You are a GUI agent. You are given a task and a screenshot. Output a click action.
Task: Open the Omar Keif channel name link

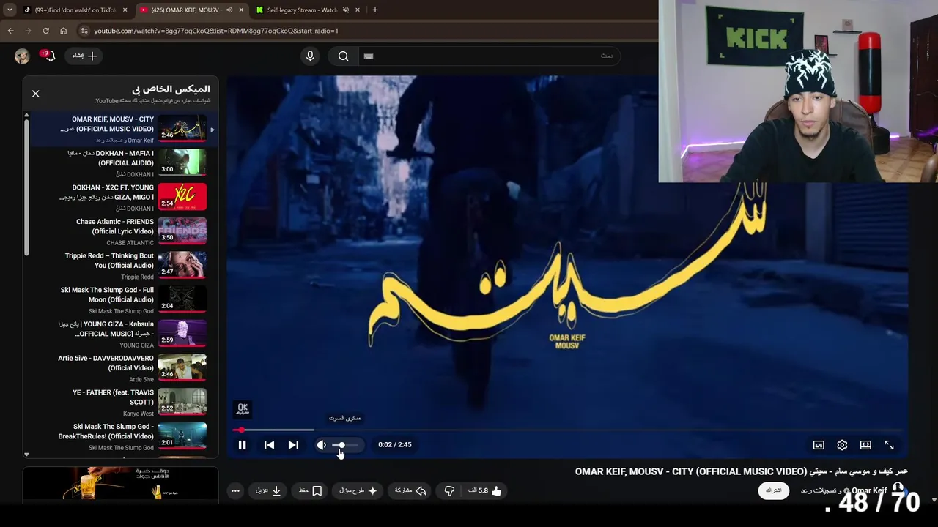pyautogui.click(x=869, y=491)
